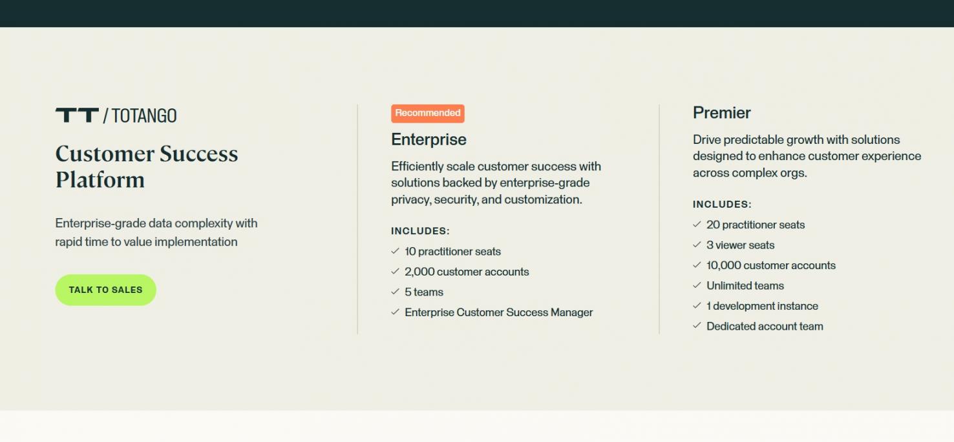
Task: Click the TOTANGO wordmark text
Action: [144, 116]
